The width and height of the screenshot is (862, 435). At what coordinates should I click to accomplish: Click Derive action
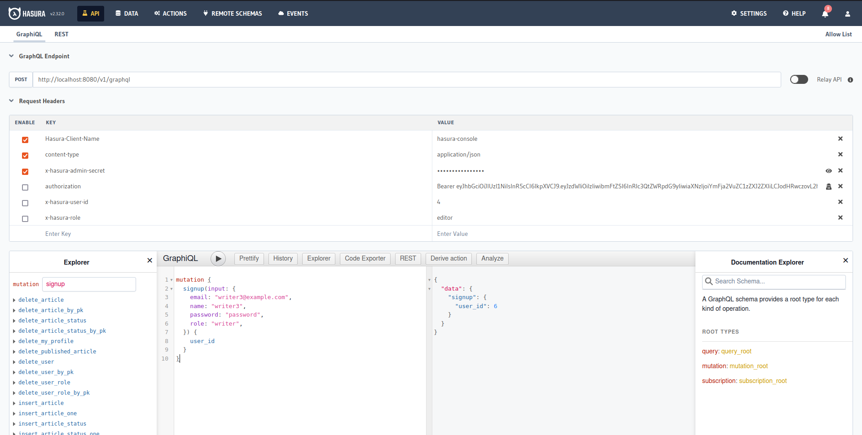449,259
